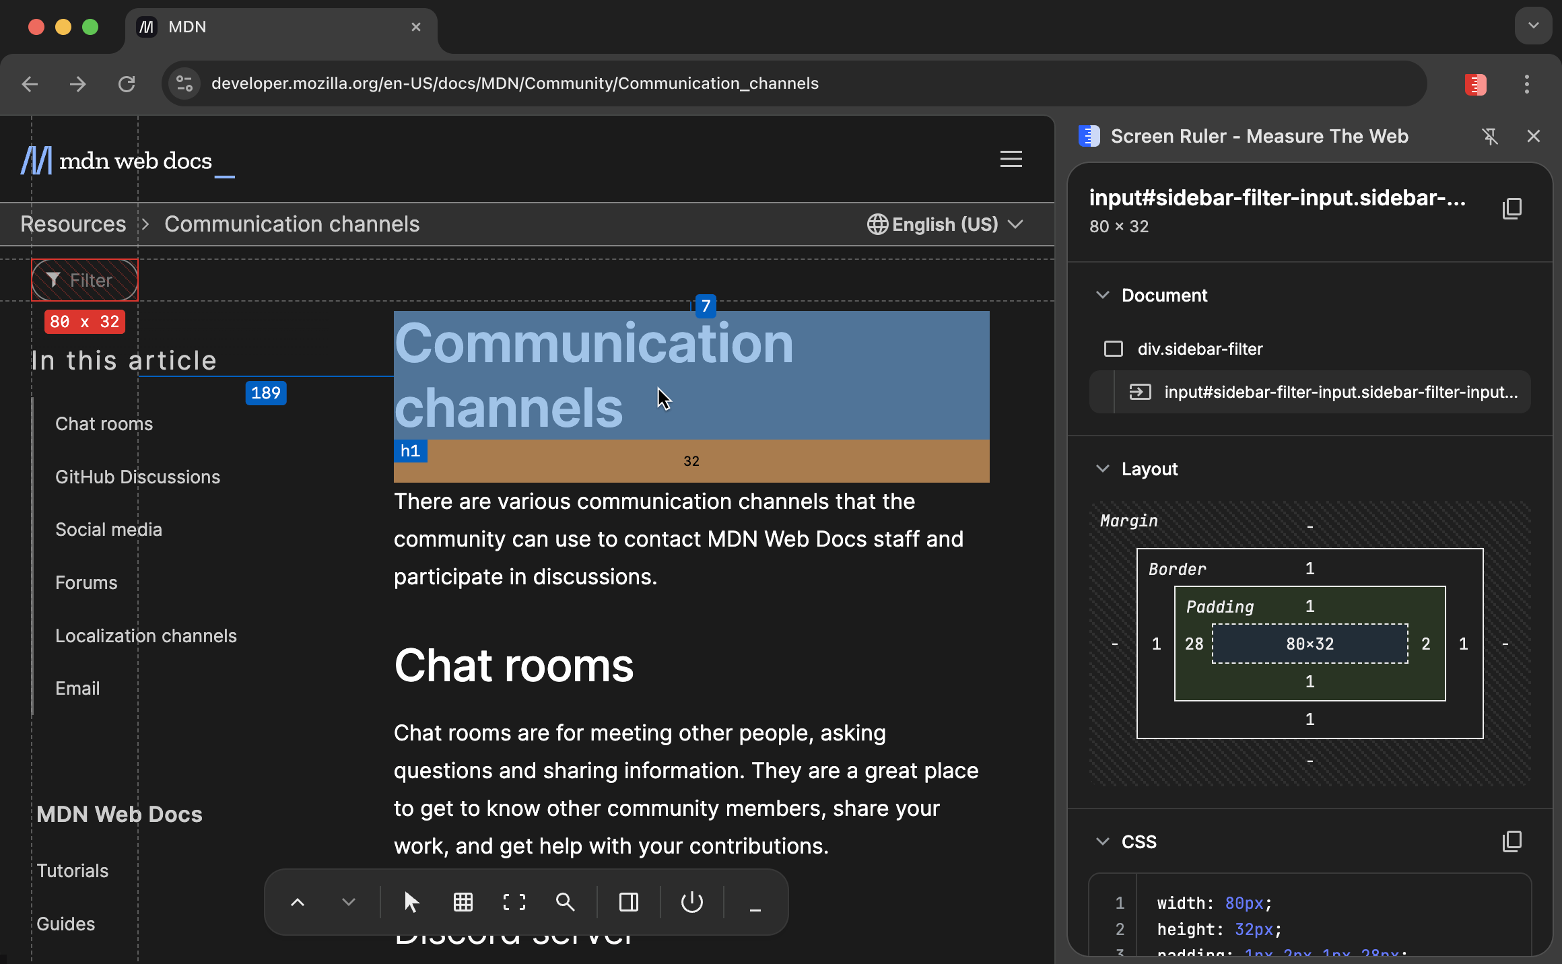This screenshot has height=964, width=1562.
Task: Click the Communication channels h1 heading
Action: (x=691, y=376)
